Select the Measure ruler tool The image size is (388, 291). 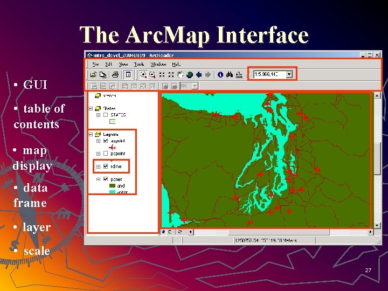pyautogui.click(x=239, y=74)
